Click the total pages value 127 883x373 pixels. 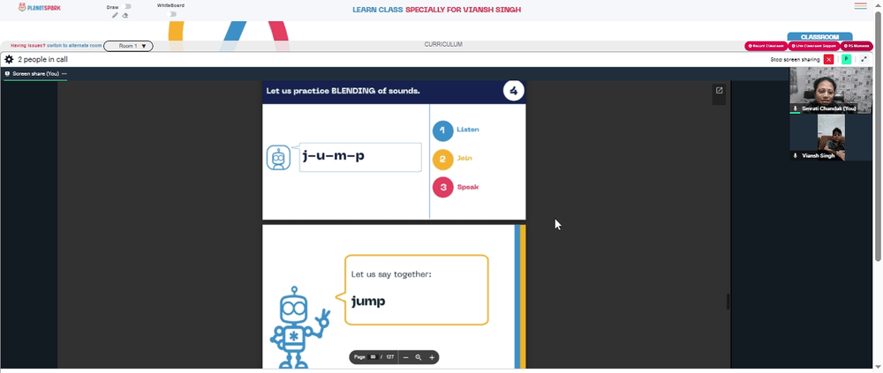389,357
